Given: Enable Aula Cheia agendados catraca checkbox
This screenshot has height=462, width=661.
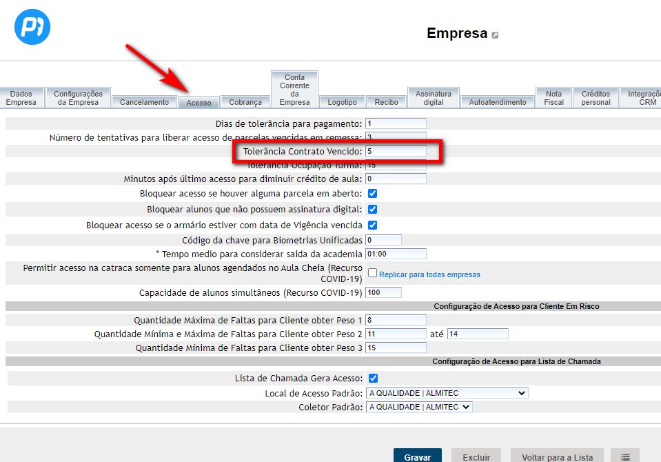Looking at the screenshot, I should click(x=373, y=273).
